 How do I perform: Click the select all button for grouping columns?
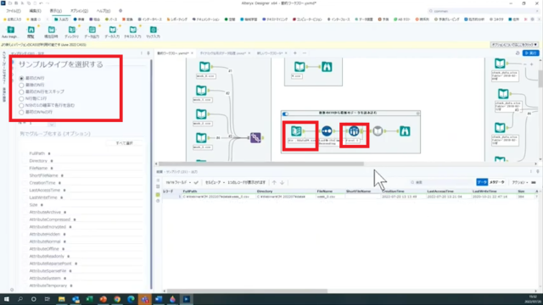point(124,143)
